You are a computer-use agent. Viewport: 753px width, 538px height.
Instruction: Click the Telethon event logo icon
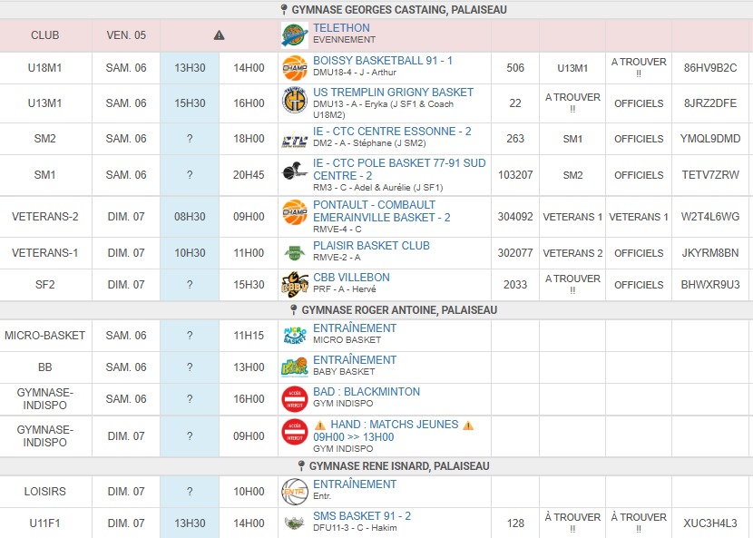(x=294, y=35)
